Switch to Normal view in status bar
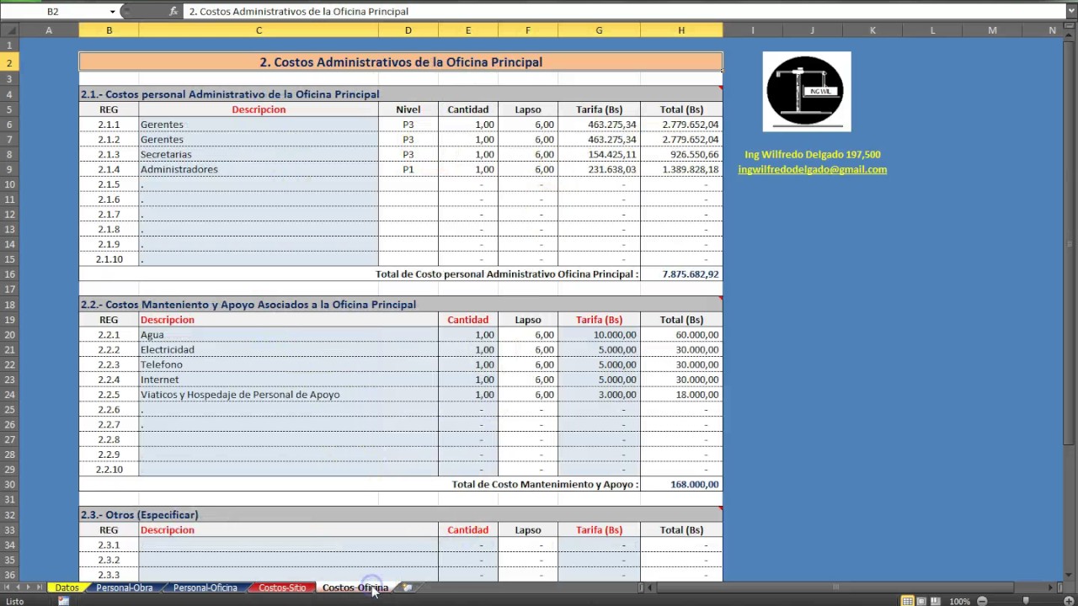Image resolution: width=1078 pixels, height=606 pixels. click(907, 601)
